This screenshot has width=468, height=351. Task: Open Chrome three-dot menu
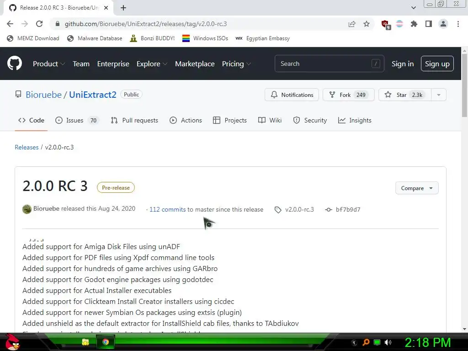458,24
